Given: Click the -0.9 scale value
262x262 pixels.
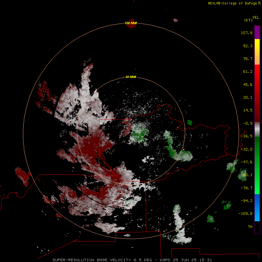Looking at the screenshot, I should [x=248, y=123].
